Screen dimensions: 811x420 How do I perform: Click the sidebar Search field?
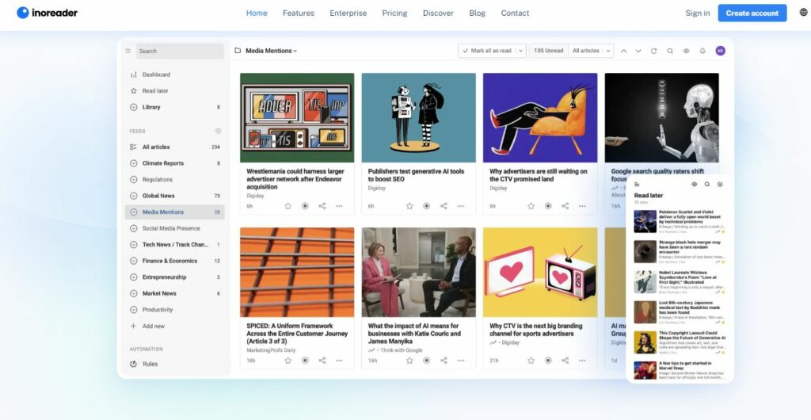(x=180, y=51)
